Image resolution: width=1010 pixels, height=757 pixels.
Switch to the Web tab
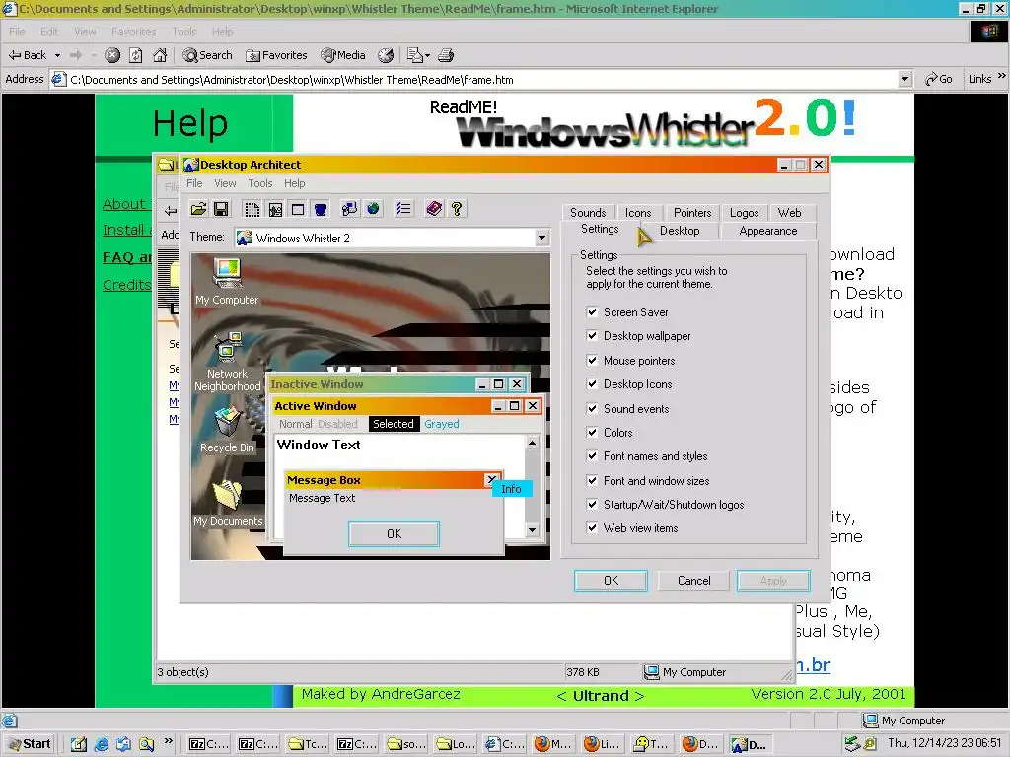(790, 213)
